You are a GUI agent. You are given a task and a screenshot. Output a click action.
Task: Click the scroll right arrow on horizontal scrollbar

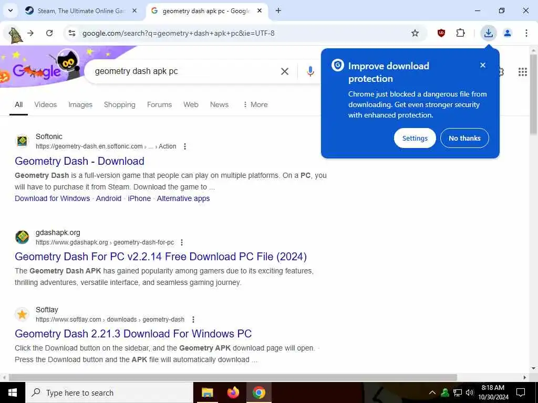(x=525, y=377)
